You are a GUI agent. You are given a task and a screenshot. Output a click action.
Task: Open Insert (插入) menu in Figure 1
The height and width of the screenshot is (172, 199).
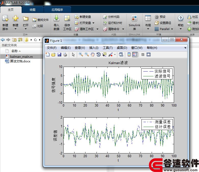tap(94, 48)
